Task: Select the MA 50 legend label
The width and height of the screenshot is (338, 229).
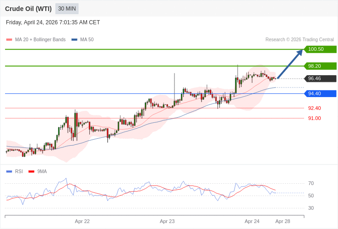Action: point(87,40)
